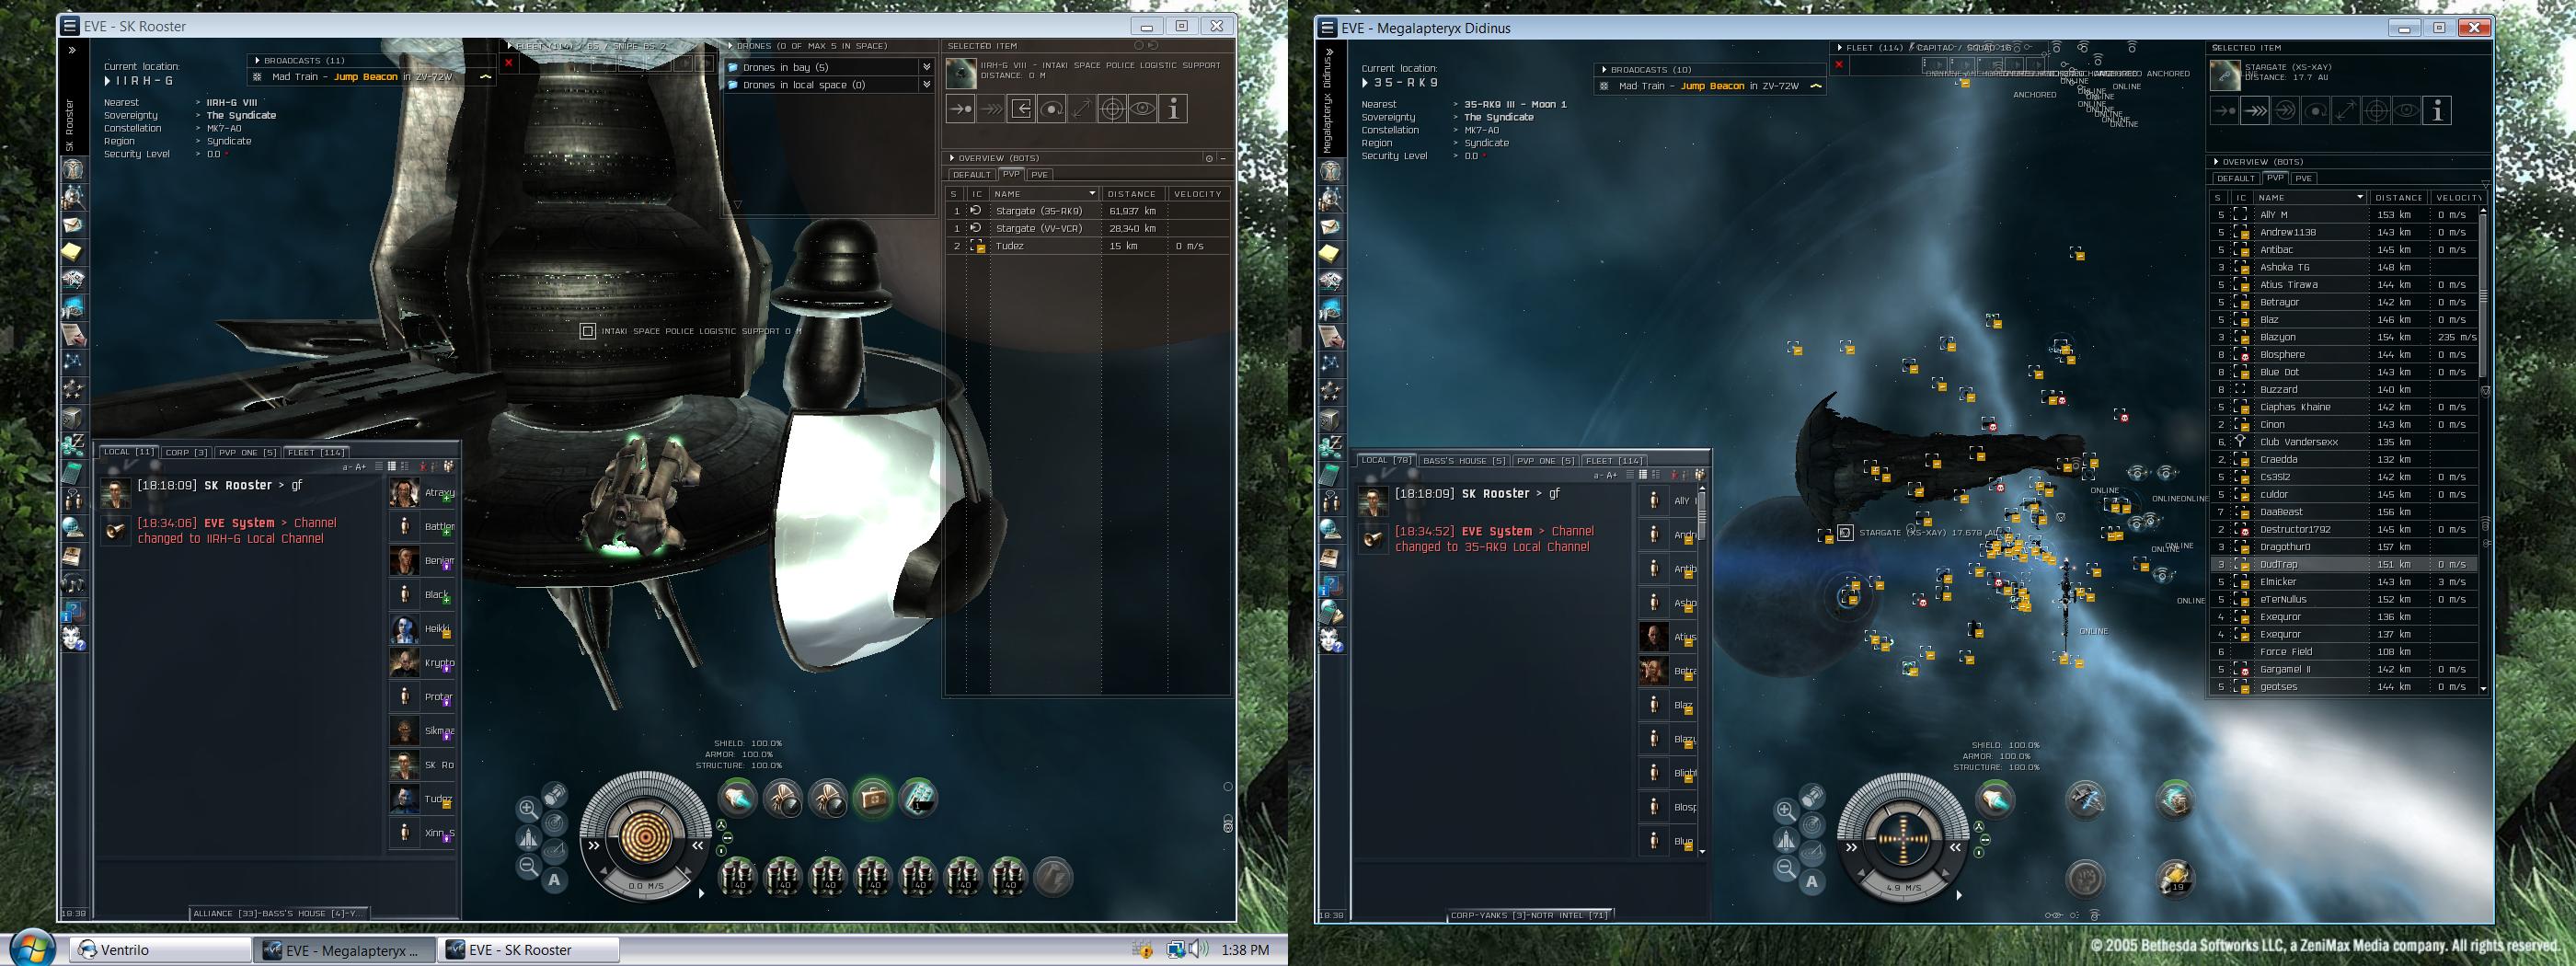Expand Drones in bay (5) group
Screen dimensions: 2576x966
pyautogui.click(x=927, y=67)
